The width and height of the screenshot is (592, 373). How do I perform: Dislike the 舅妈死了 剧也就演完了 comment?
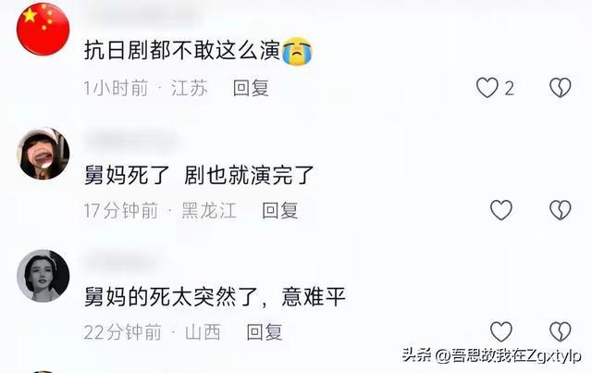click(x=560, y=210)
